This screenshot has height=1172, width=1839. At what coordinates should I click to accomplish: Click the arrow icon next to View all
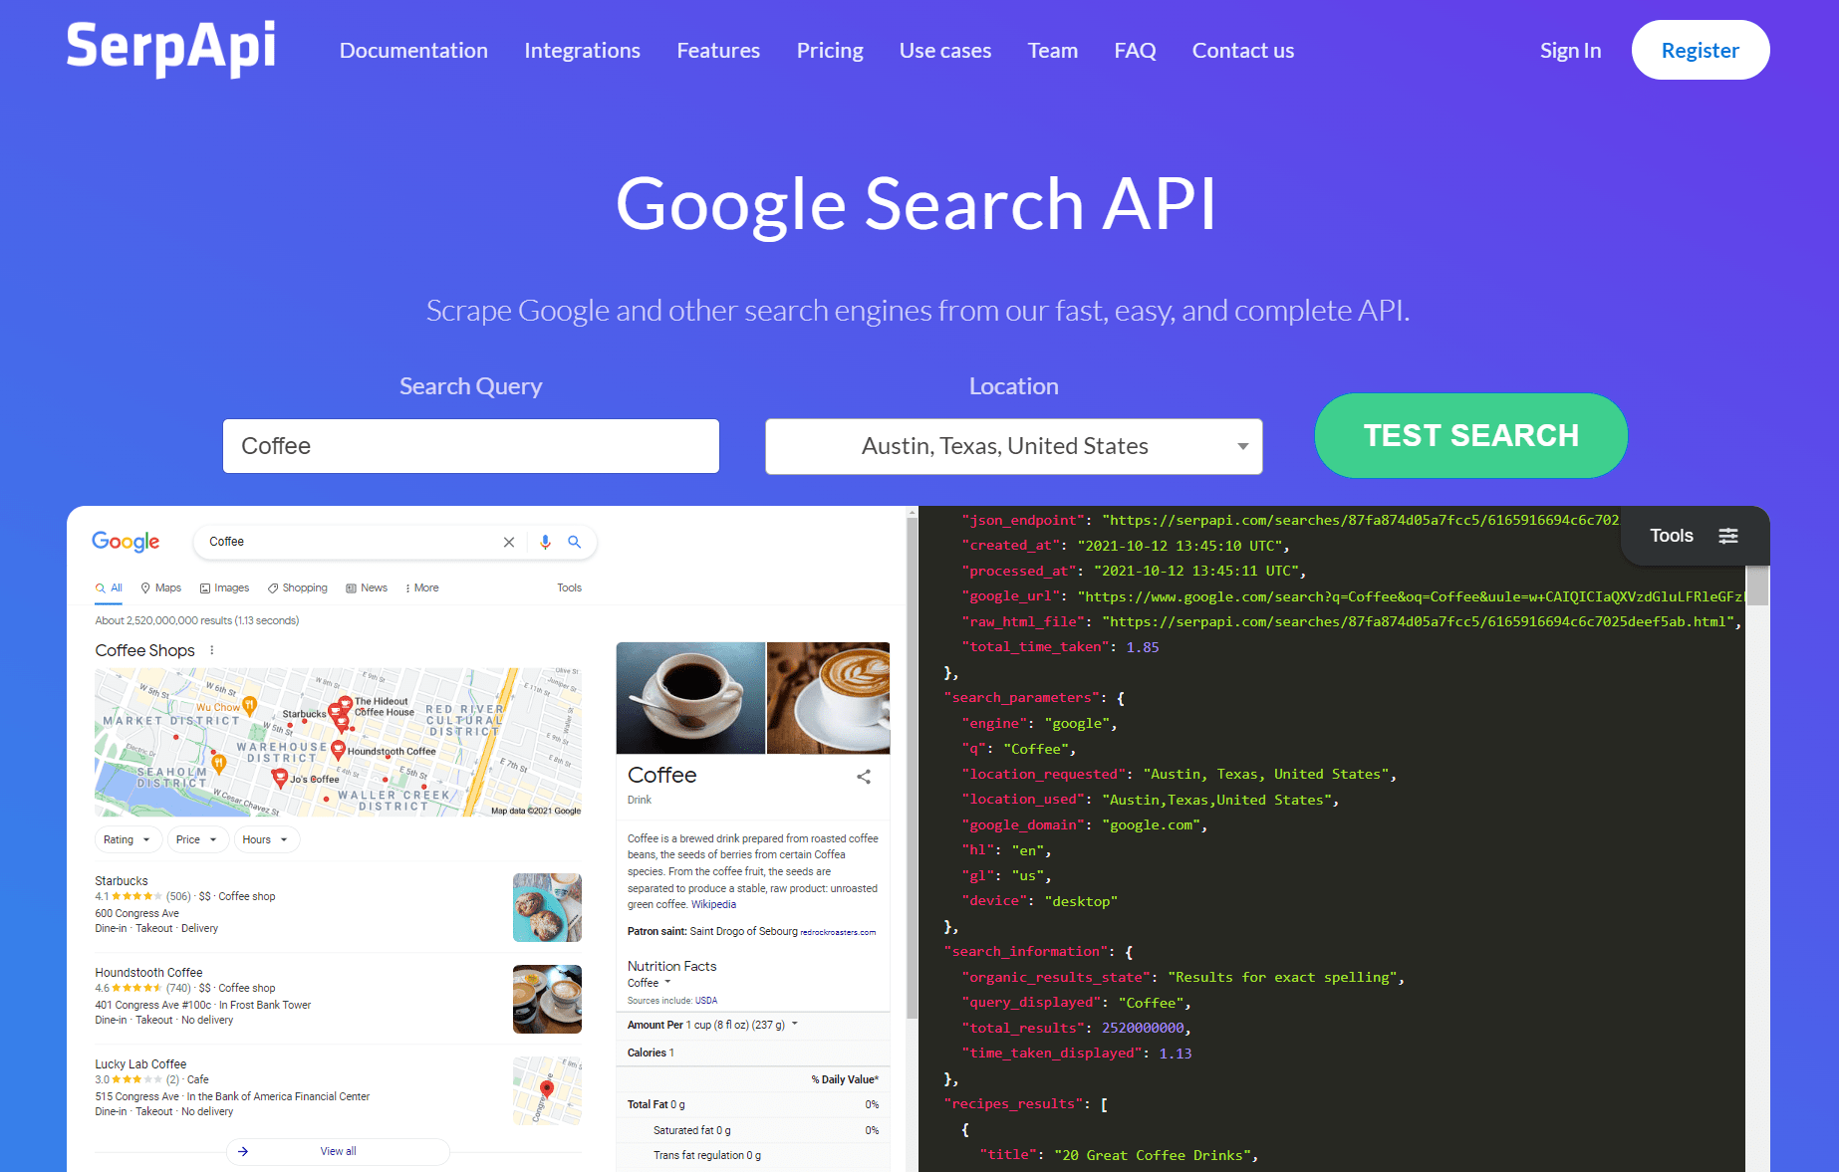pos(243,1151)
